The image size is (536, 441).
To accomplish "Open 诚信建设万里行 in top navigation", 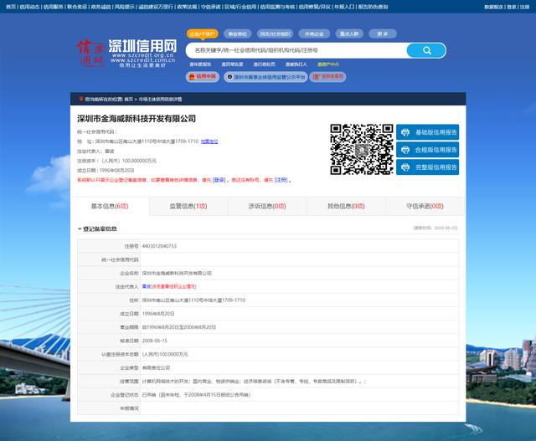I will 156,7.
